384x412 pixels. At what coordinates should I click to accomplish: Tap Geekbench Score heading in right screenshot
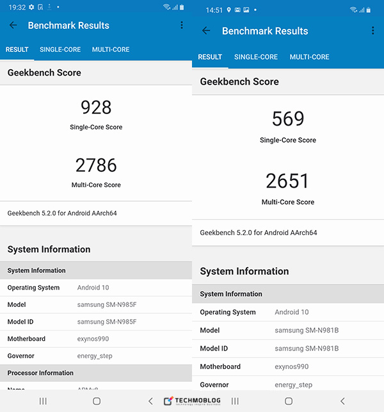[x=239, y=82]
